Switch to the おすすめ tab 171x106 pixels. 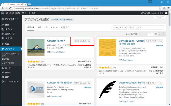coord(54,27)
